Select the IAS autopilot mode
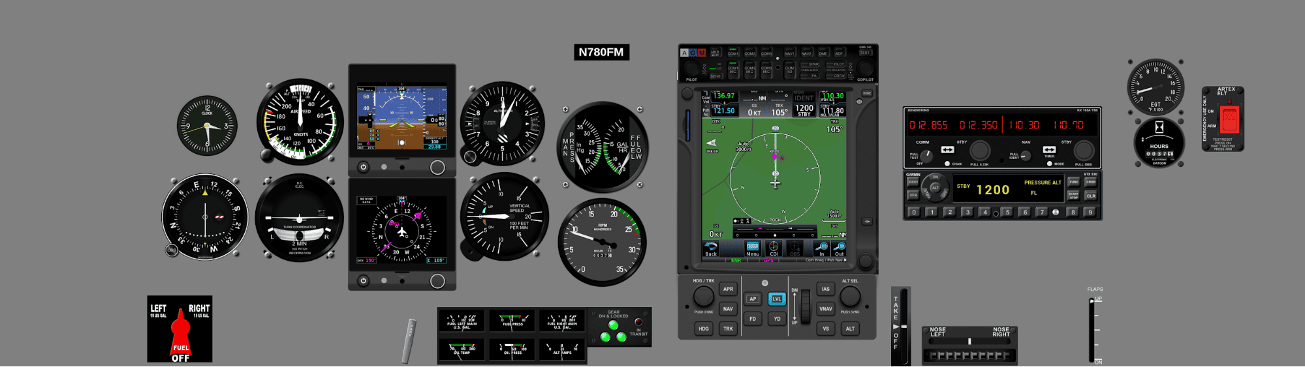This screenshot has width=1305, height=367. [826, 289]
